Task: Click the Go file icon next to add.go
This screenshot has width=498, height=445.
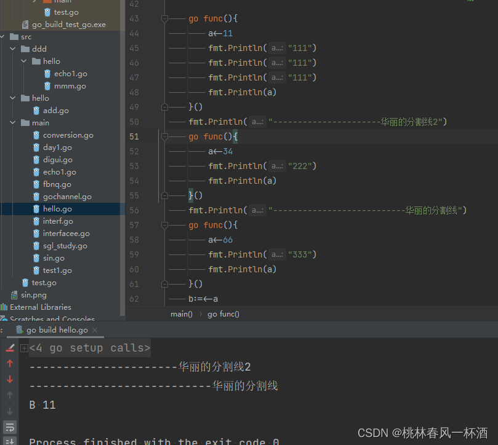Action: pyautogui.click(x=36, y=110)
